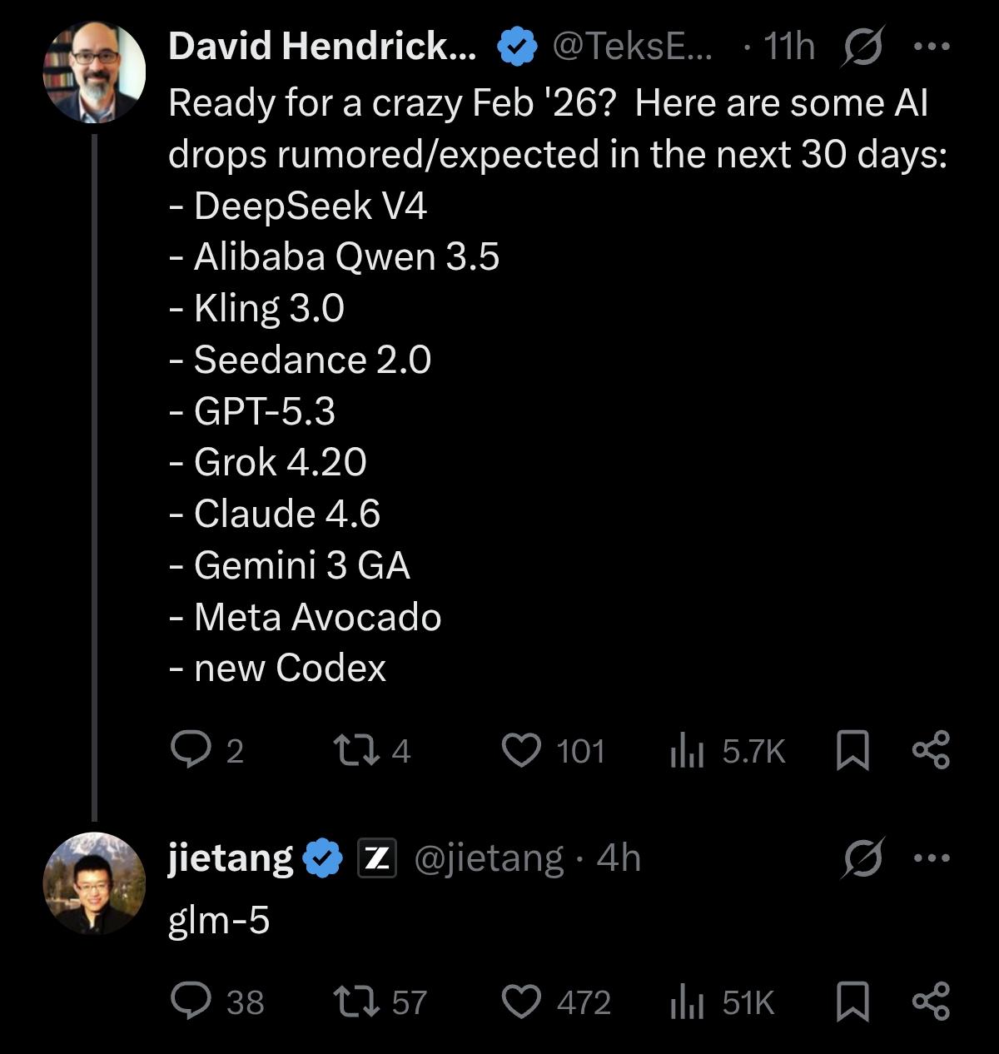Bookmark David Hendrickson's post
Viewport: 999px width, 1054px height.
(852, 750)
